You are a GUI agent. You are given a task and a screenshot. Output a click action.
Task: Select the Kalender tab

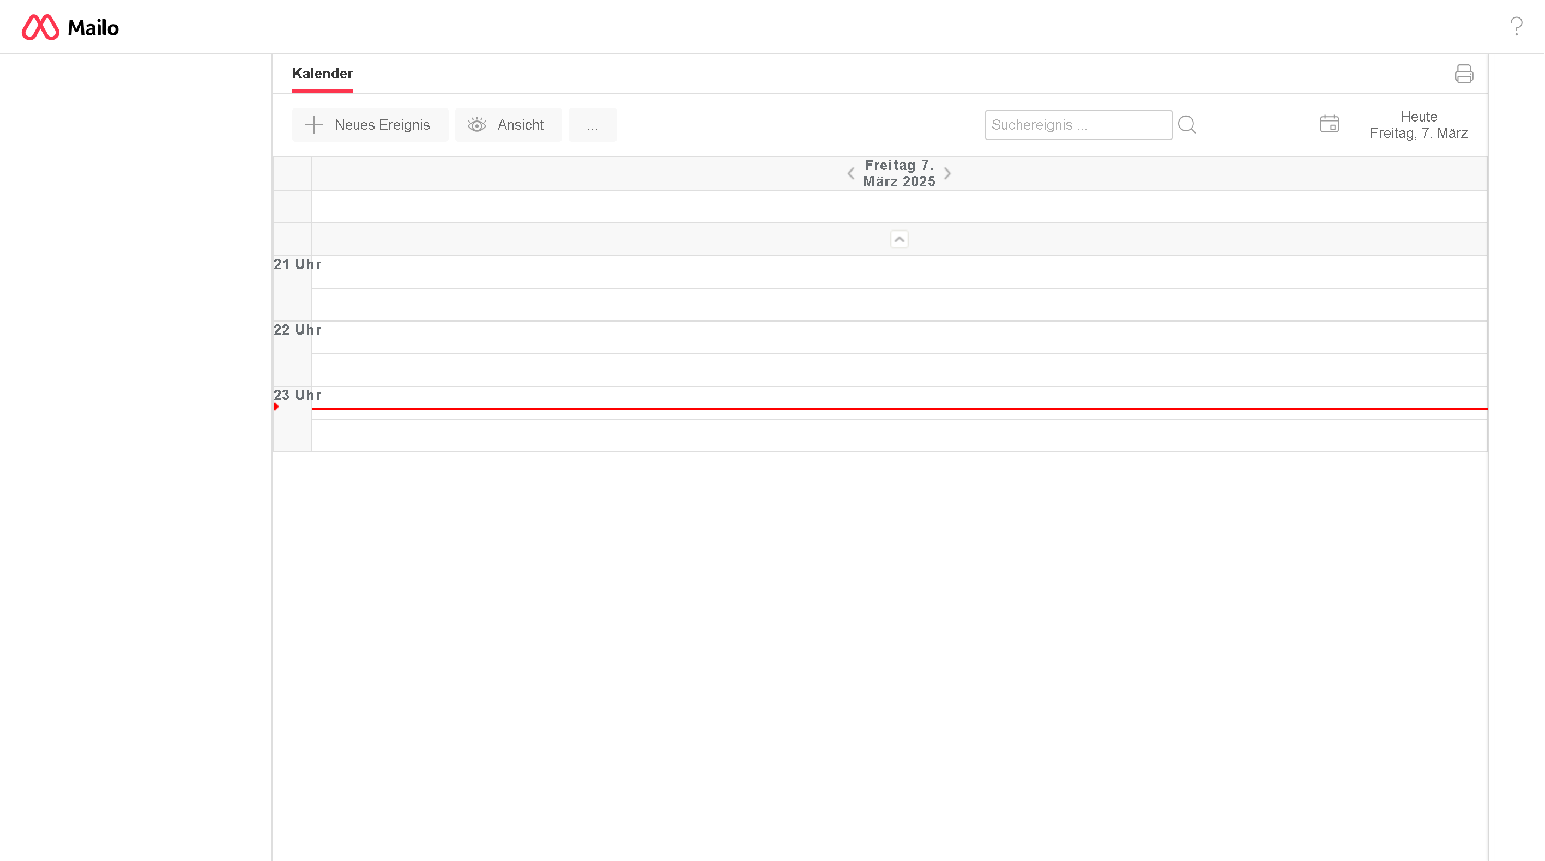[322, 74]
